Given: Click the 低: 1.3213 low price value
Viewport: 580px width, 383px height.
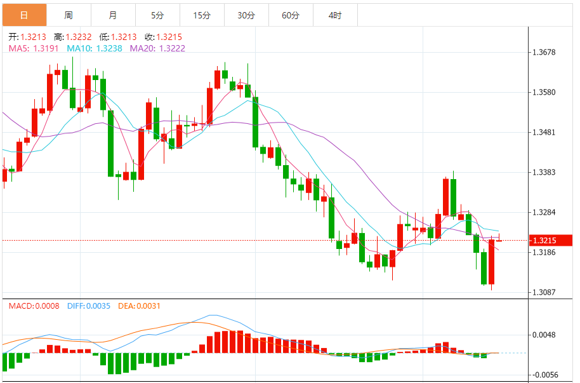Looking at the screenshot, I should tap(118, 37).
